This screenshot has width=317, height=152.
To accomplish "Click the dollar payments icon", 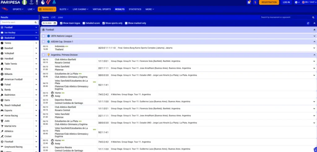I will [255, 2].
